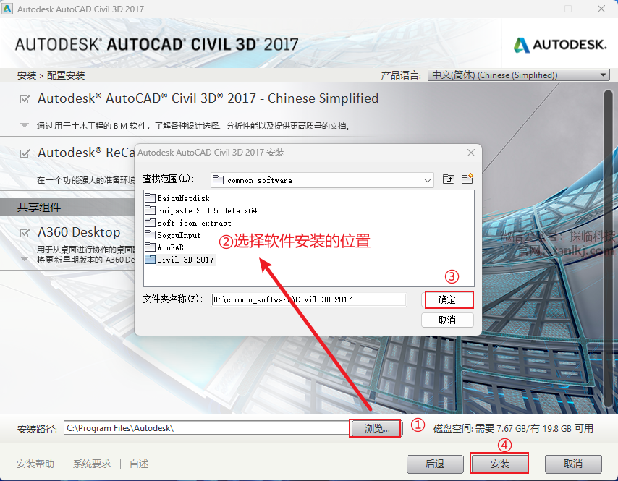
Task: Toggle the Autodesk ReCap checkbox
Action: (25, 153)
